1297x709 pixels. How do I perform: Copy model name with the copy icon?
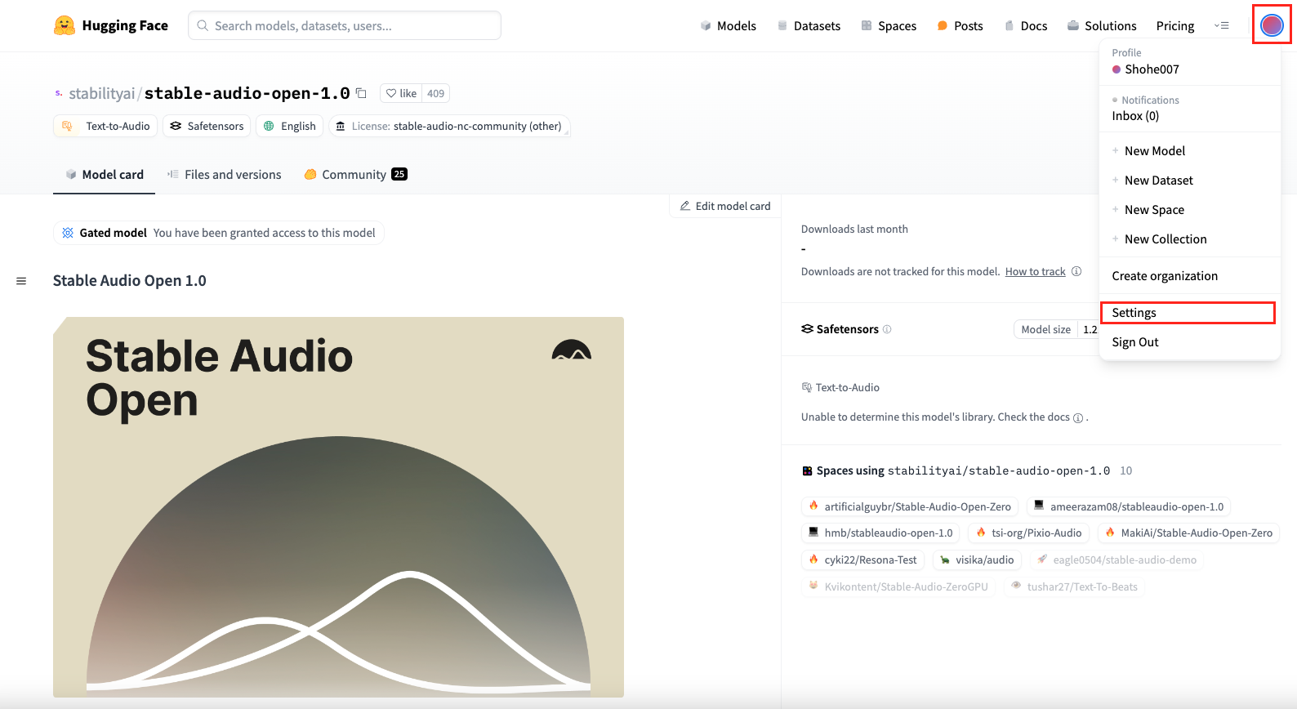pyautogui.click(x=361, y=93)
